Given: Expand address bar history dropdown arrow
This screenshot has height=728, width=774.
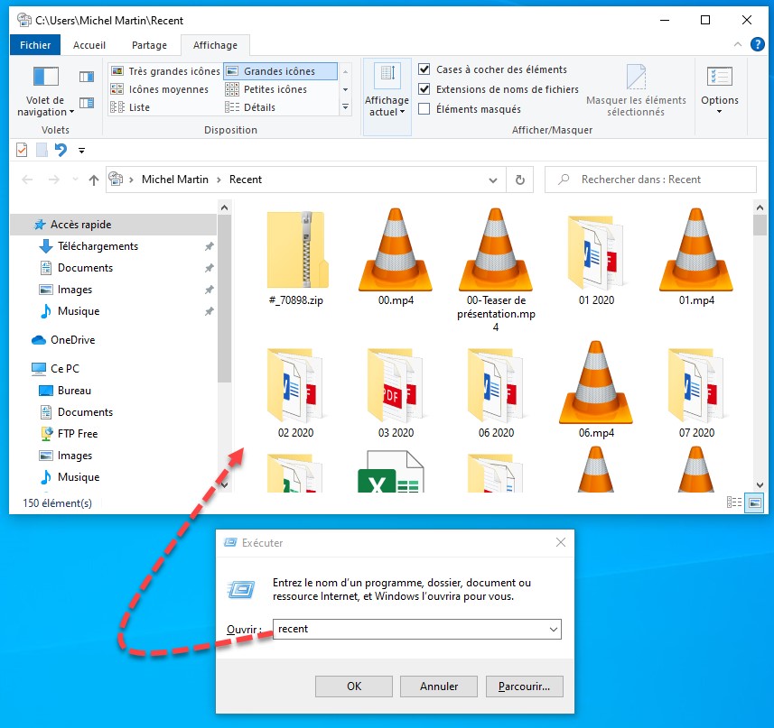Looking at the screenshot, I should coord(497,180).
